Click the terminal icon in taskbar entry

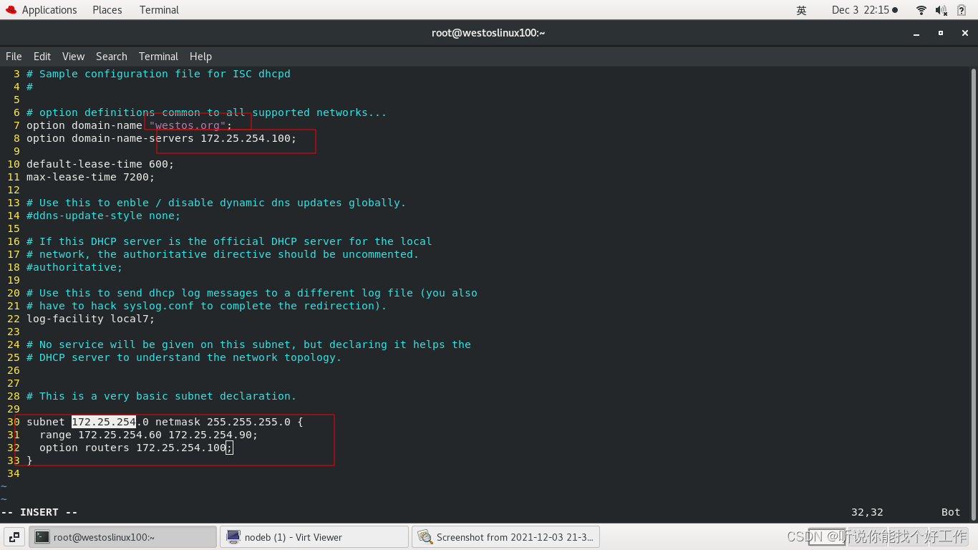(42, 537)
